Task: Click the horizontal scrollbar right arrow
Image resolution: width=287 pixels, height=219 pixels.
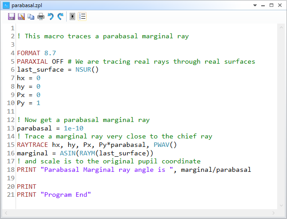Action: point(273,213)
